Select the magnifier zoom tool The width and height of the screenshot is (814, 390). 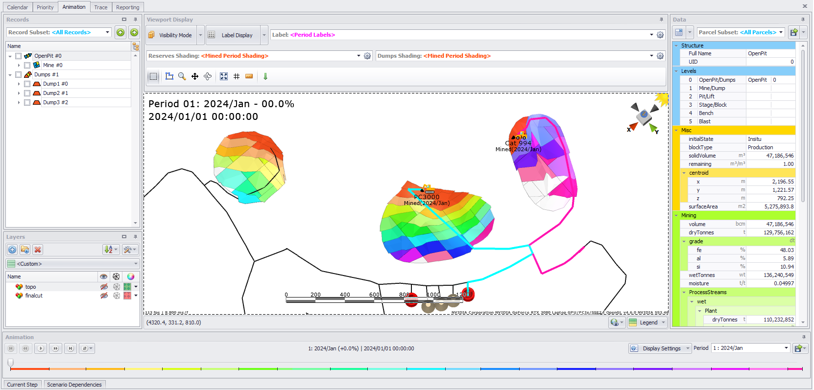(182, 76)
